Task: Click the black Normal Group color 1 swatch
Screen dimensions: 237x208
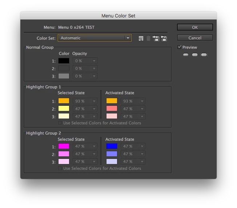Action: click(64, 61)
